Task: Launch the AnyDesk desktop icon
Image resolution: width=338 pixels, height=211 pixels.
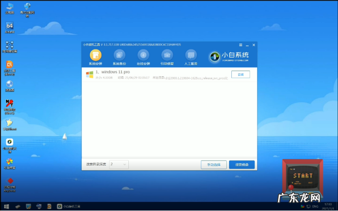Action: (10, 185)
